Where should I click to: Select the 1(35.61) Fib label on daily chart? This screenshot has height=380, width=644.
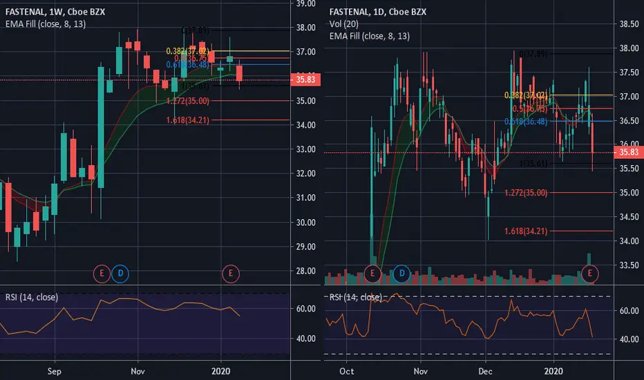pyautogui.click(x=533, y=164)
